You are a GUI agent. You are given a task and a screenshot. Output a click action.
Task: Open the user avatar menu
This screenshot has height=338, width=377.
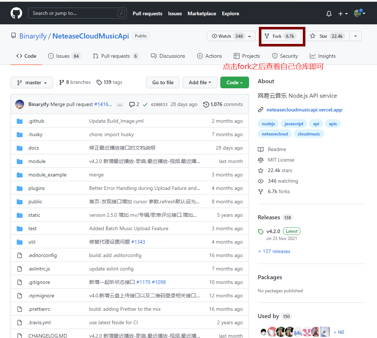click(x=359, y=13)
